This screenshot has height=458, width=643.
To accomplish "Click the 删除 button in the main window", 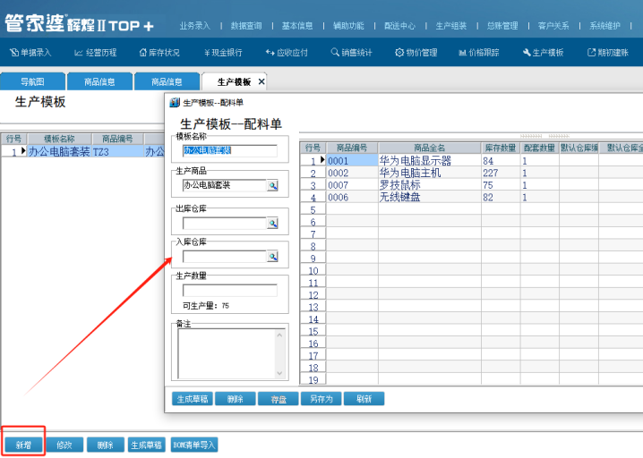I will [106, 445].
